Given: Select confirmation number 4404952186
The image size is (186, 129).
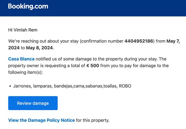Looking at the screenshot, I should click(x=139, y=41).
